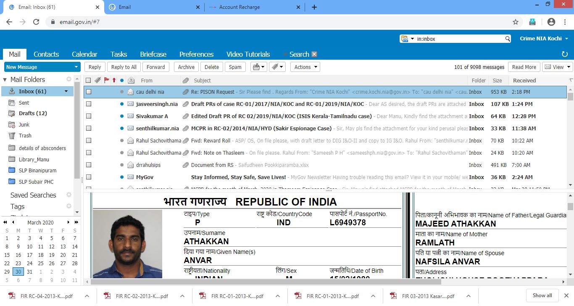Image resolution: width=574 pixels, height=306 pixels.
Task: Tick checkbox for Fwd: Reward Roll message
Action: pos(88,140)
